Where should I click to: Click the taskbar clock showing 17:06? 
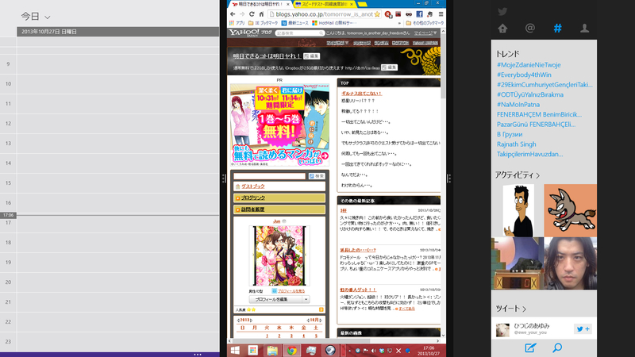pyautogui.click(x=429, y=351)
